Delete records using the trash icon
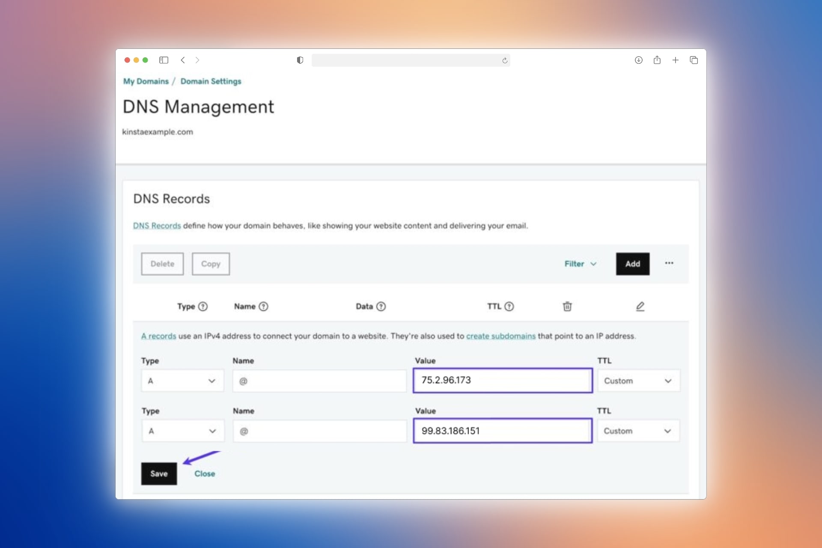 tap(567, 307)
